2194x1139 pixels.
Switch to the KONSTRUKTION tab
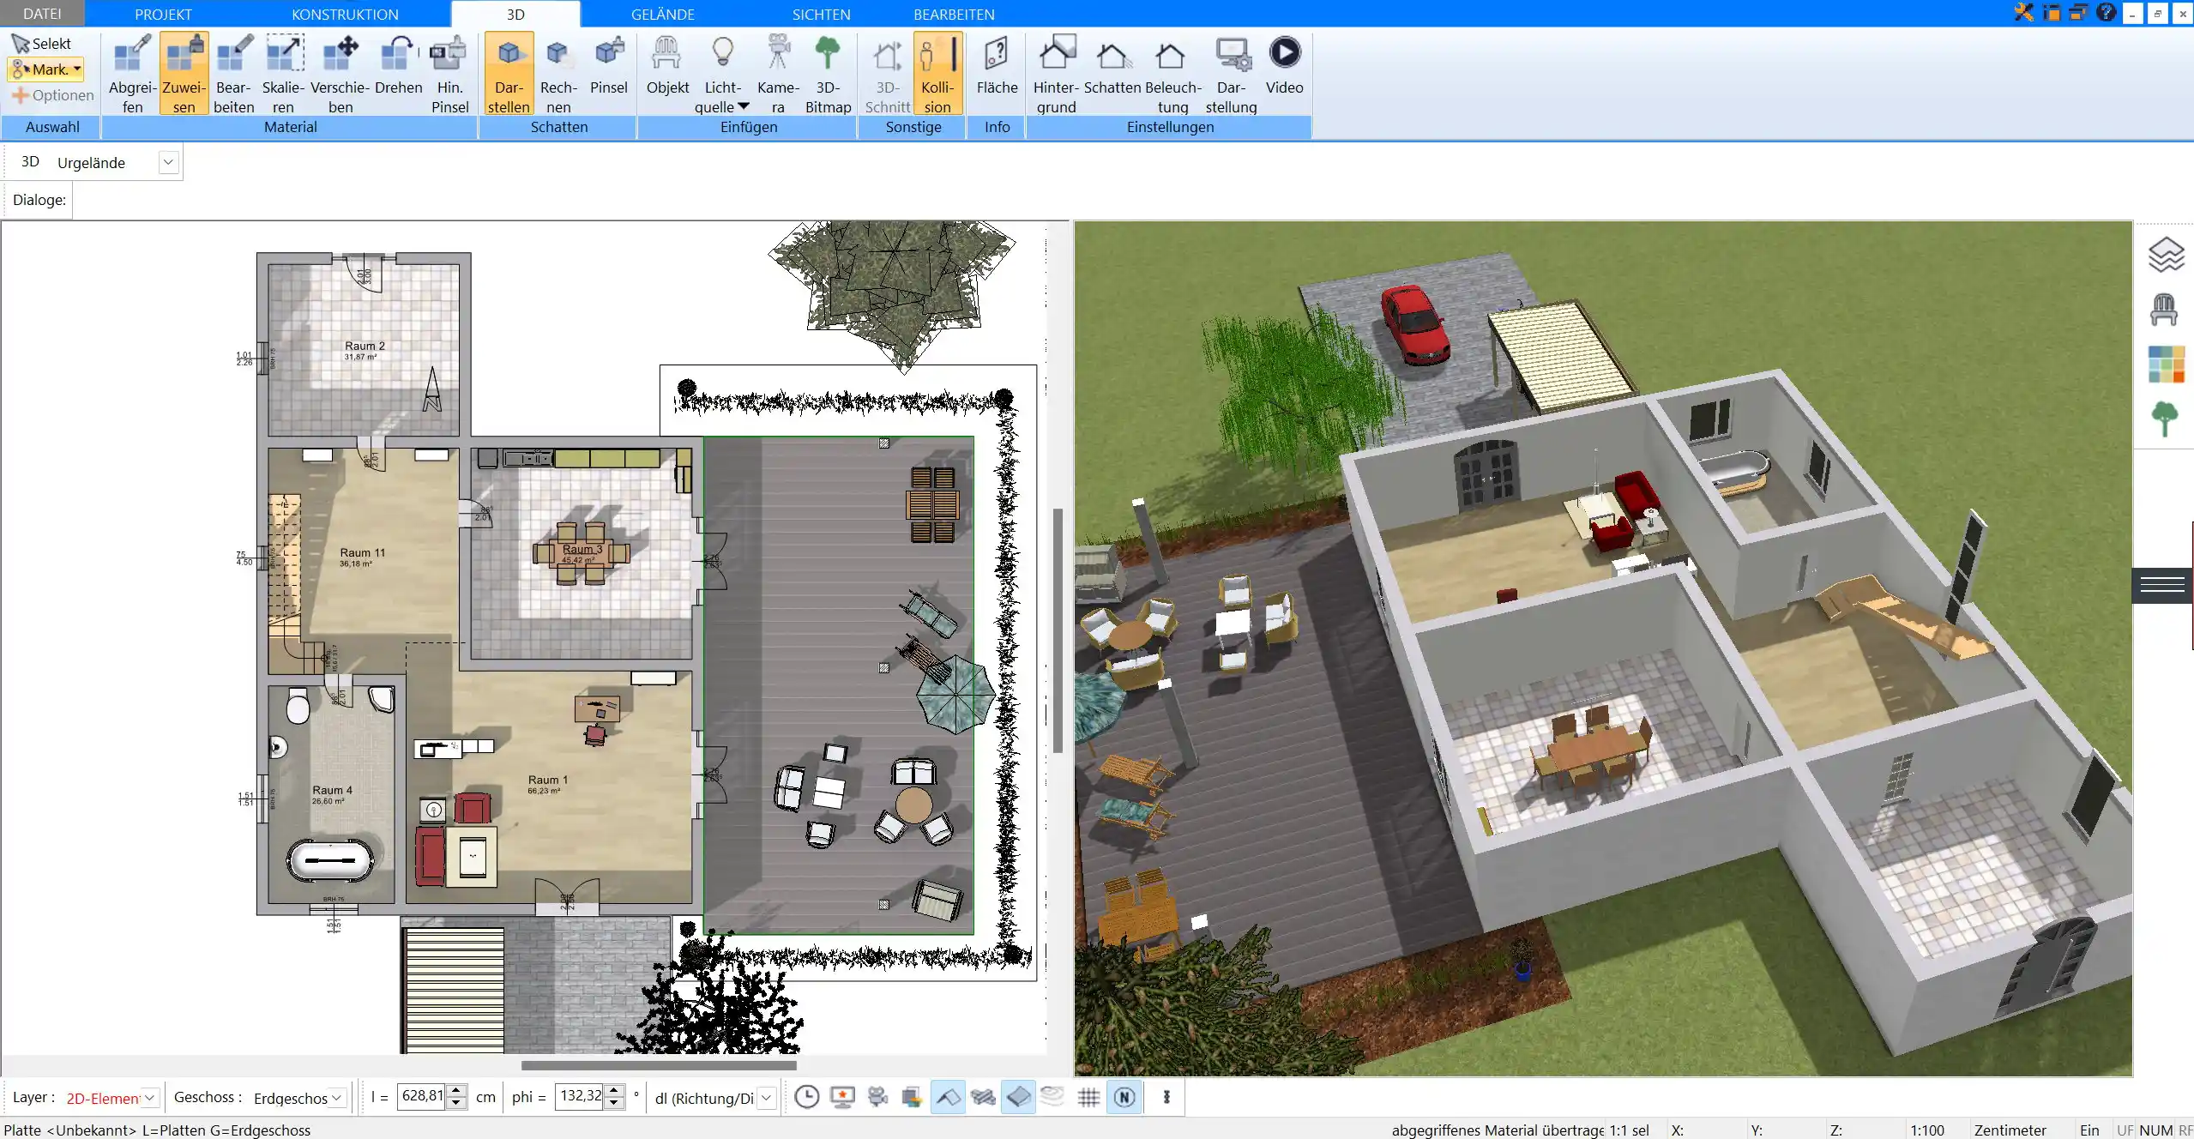[345, 14]
